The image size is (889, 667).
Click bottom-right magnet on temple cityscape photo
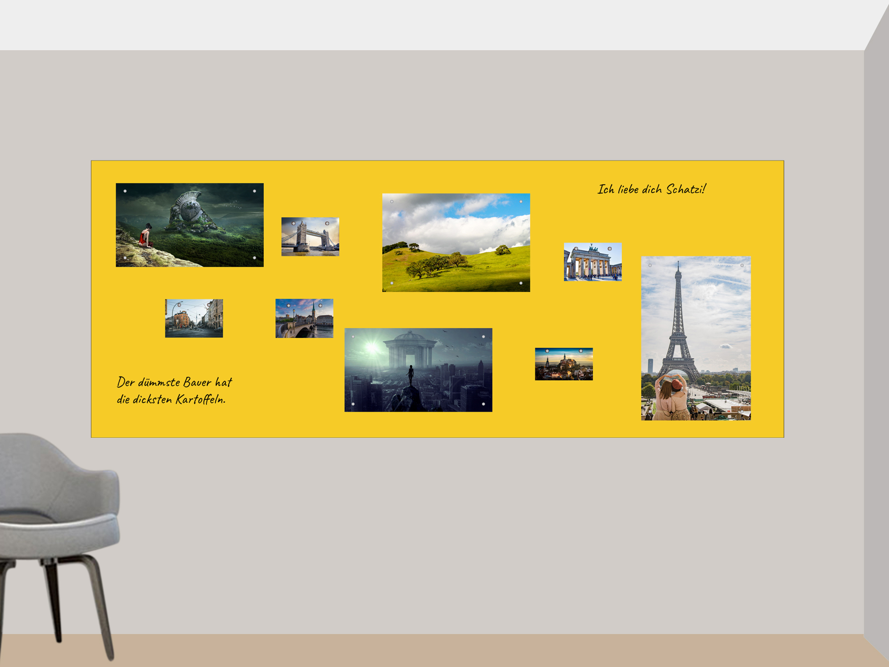point(484,404)
